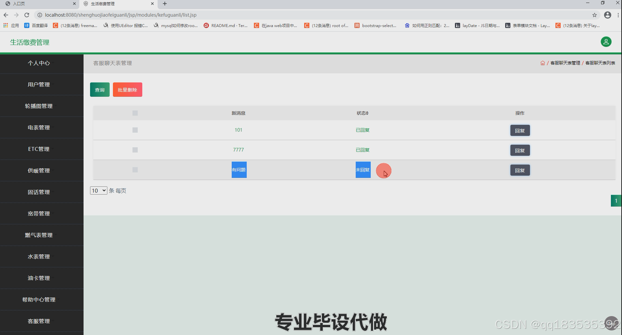Image resolution: width=622 pixels, height=335 pixels.
Task: Open 关于lay... bookmark
Action: click(x=578, y=25)
